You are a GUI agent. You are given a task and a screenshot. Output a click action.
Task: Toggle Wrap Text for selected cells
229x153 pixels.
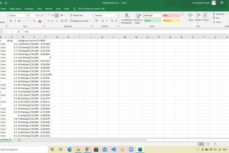(x=76, y=16)
